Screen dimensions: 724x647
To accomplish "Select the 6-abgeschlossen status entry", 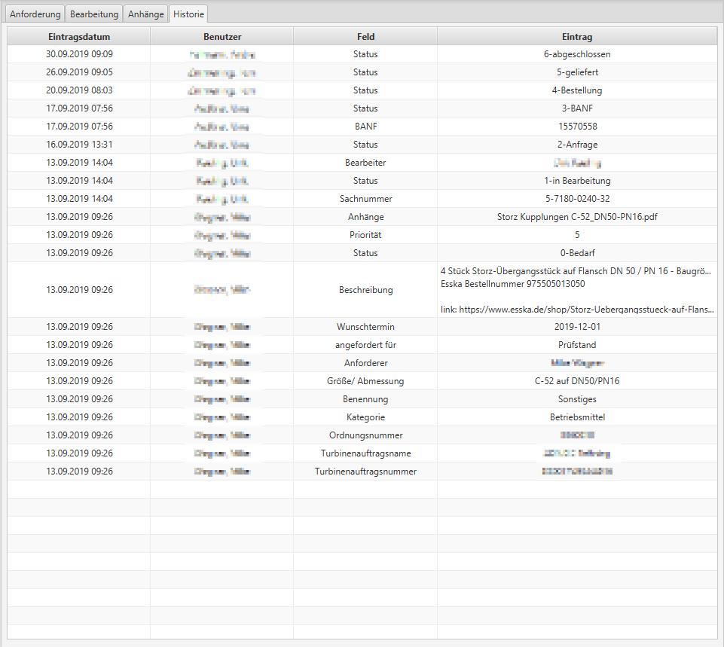I will tap(577, 54).
